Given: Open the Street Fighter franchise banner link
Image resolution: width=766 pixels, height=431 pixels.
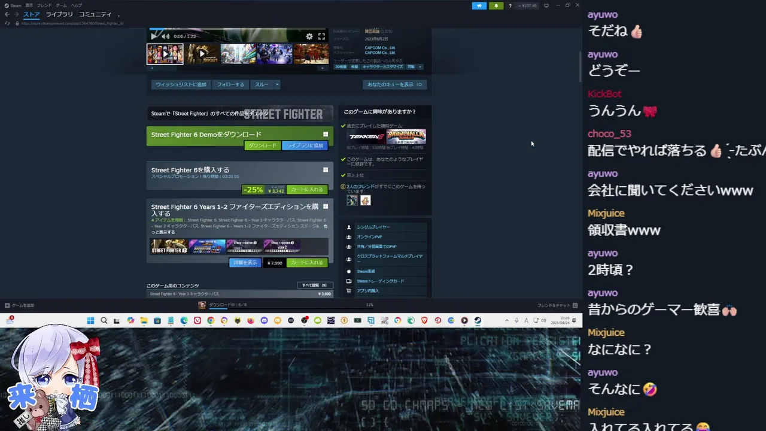Looking at the screenshot, I should (x=239, y=114).
